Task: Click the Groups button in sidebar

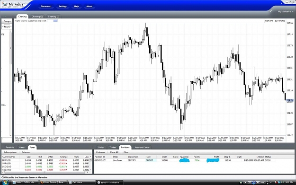Action: [x=7, y=21]
